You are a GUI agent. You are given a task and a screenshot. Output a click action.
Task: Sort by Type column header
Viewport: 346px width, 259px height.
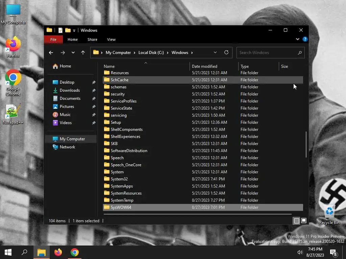258,66
